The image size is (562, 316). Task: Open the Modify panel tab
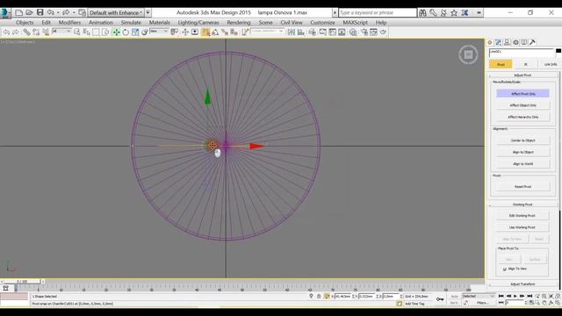[x=498, y=42]
